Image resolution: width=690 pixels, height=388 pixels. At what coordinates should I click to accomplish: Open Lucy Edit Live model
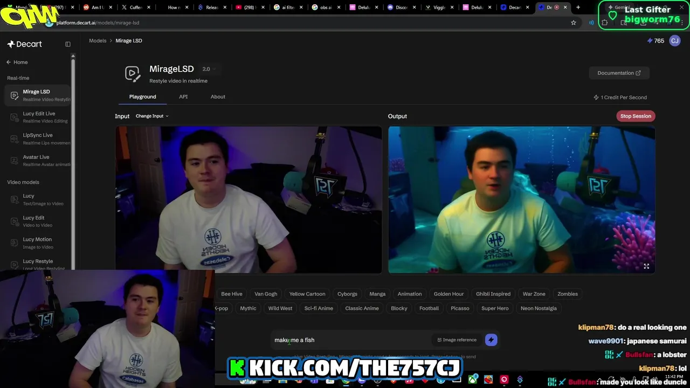[38, 117]
